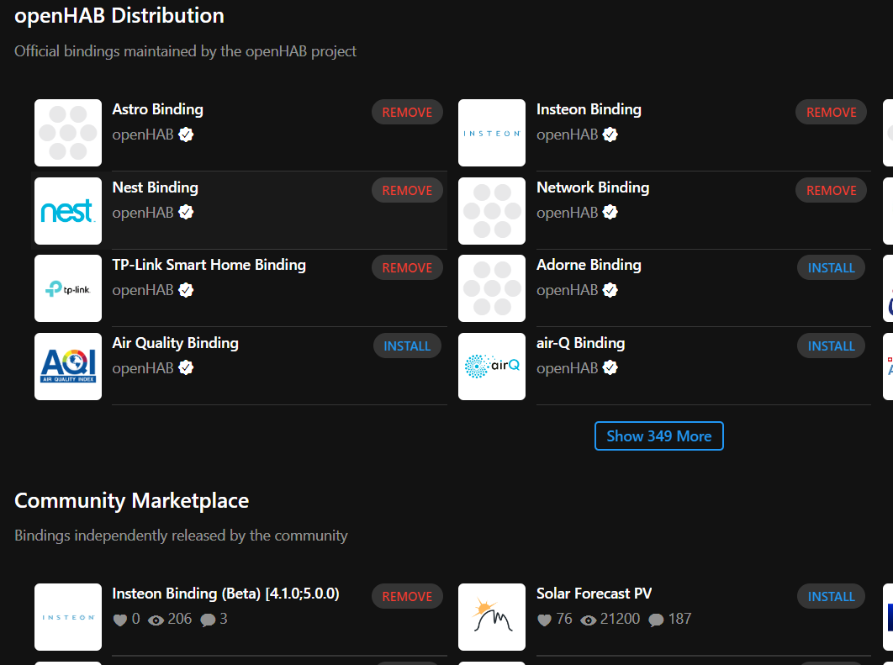Install the Solar Forecast PV binding
The image size is (893, 665).
click(831, 596)
